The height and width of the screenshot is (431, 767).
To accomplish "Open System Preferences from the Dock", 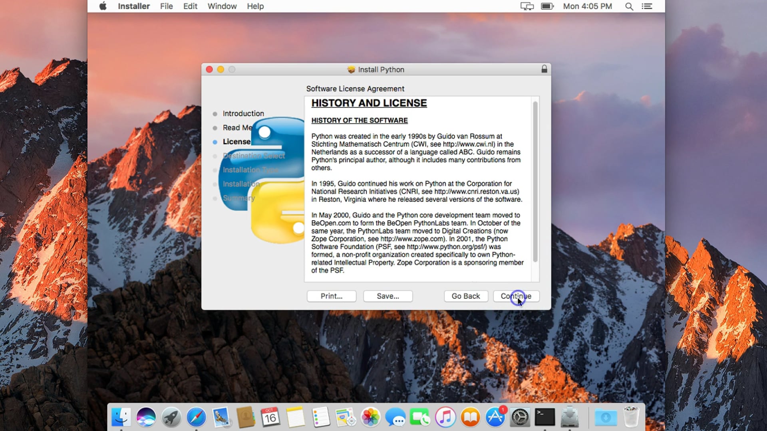I will pyautogui.click(x=520, y=417).
